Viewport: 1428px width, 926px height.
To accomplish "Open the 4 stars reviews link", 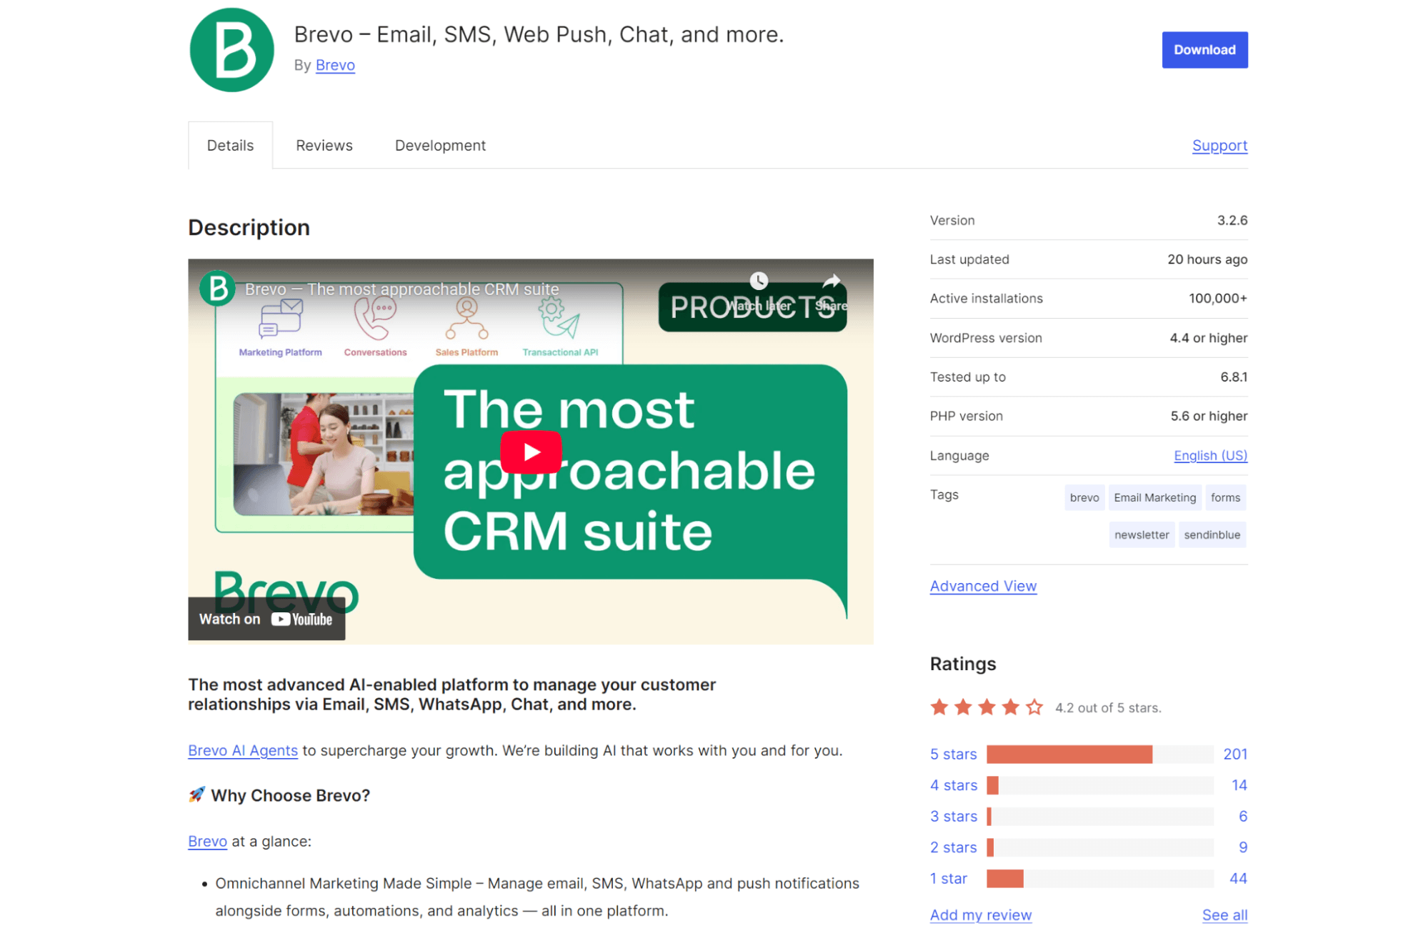I will 953,785.
